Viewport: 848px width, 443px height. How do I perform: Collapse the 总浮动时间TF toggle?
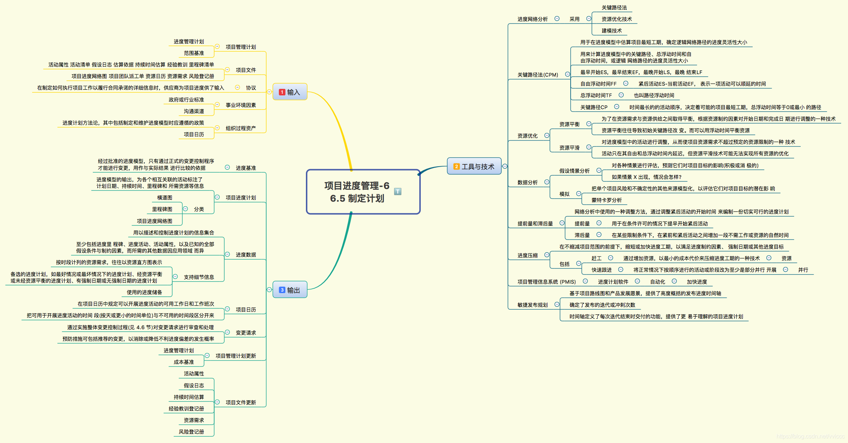tap(621, 95)
